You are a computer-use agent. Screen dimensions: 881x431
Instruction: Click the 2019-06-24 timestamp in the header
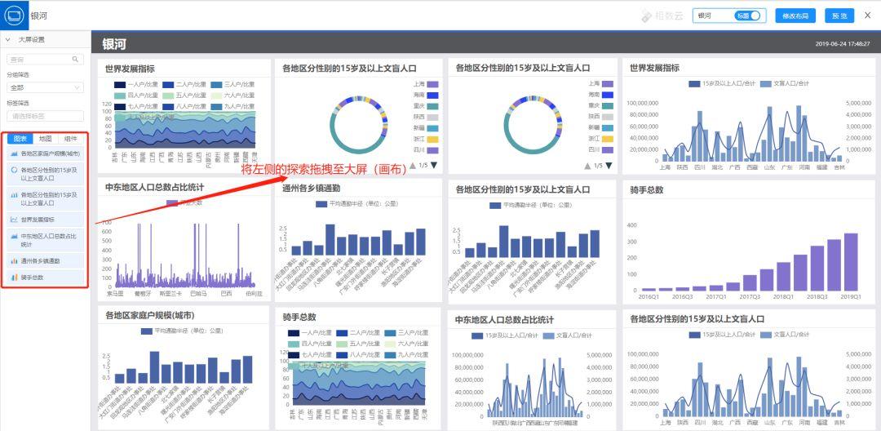[843, 43]
